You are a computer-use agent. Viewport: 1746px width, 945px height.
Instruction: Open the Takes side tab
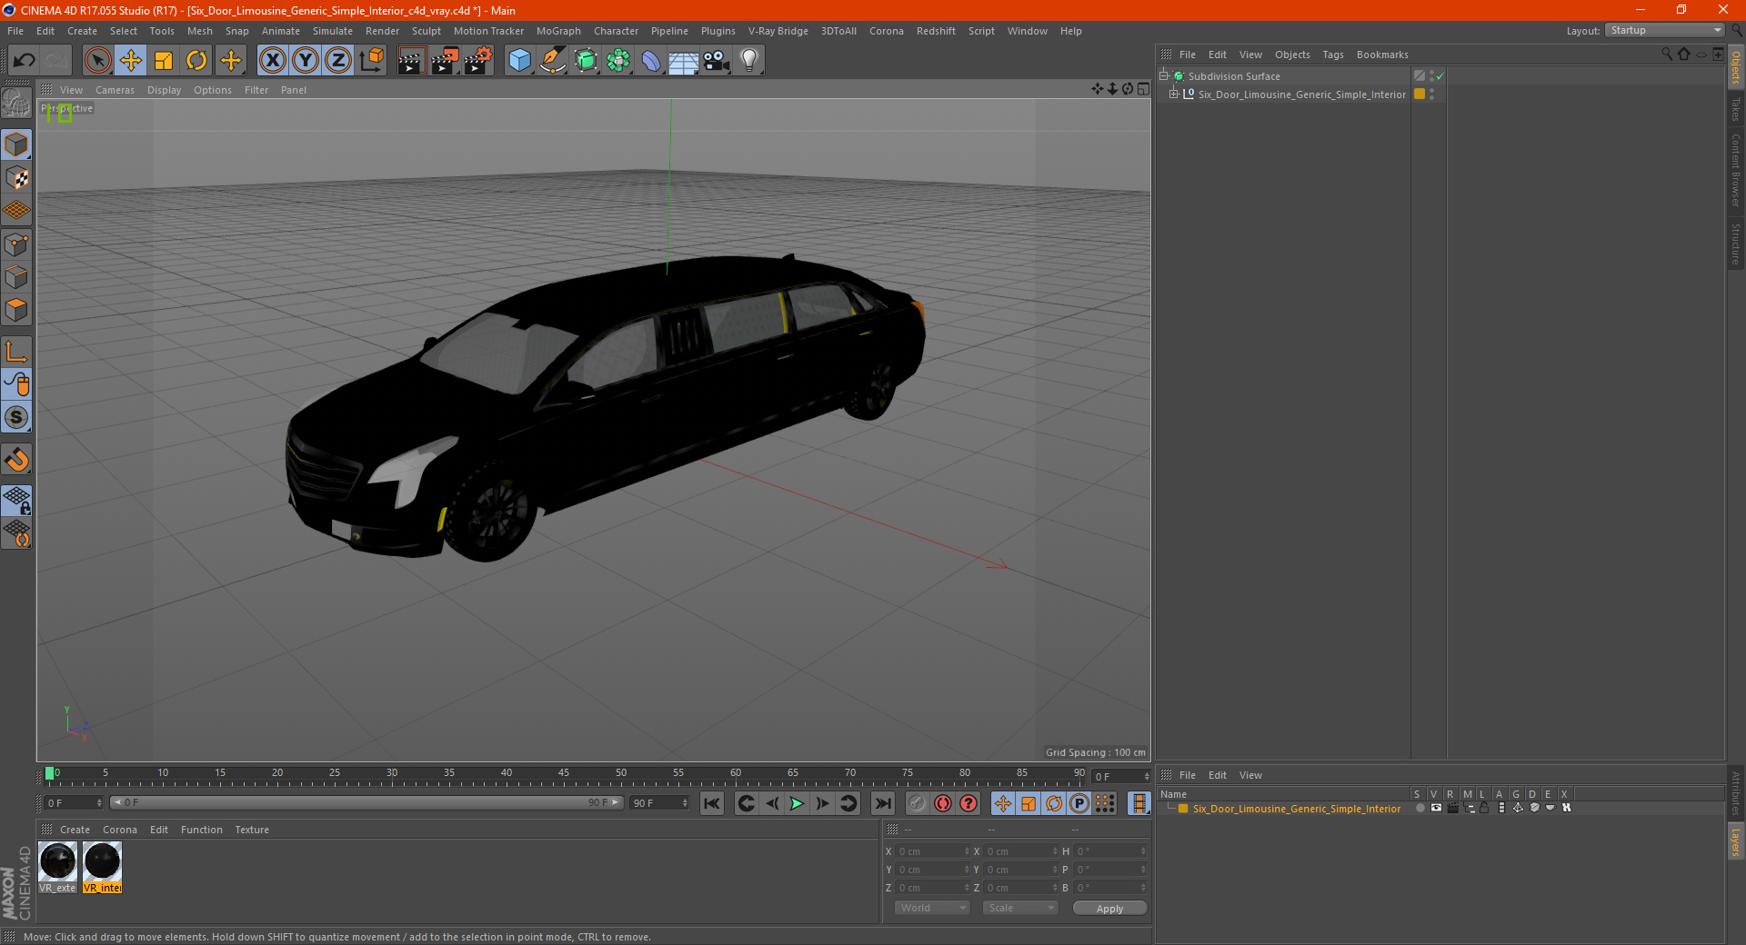[1736, 109]
